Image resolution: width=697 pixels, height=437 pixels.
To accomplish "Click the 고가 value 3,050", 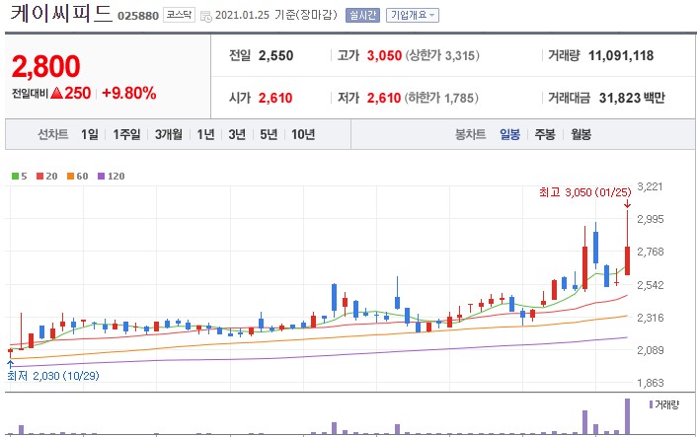I will tap(384, 56).
